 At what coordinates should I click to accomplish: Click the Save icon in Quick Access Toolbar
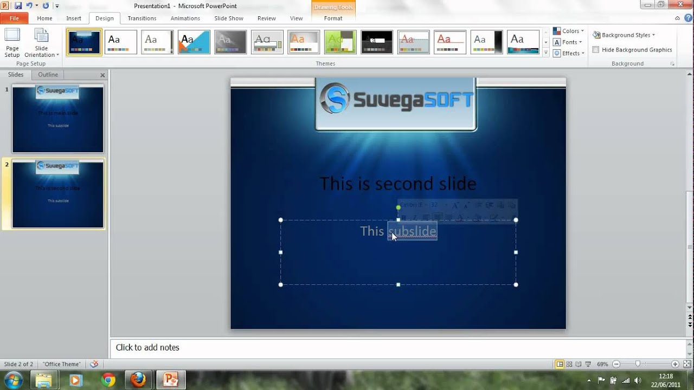[x=18, y=6]
